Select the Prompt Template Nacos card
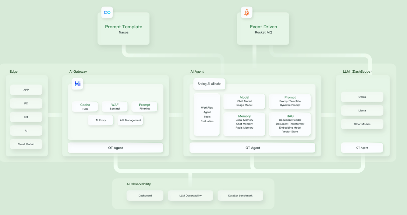Viewport: 407px width, 215px height. (123, 29)
